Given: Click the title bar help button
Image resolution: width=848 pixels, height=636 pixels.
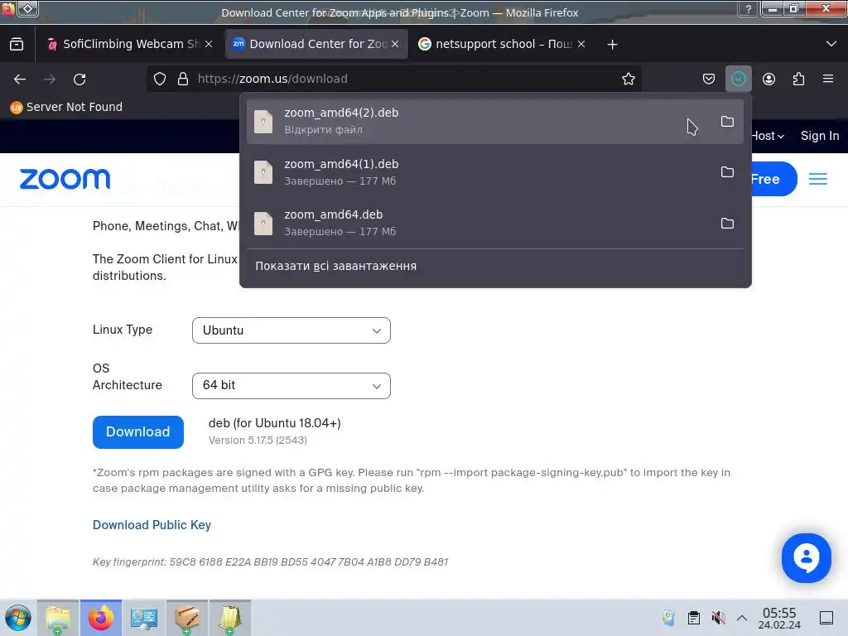Looking at the screenshot, I should point(748,8).
